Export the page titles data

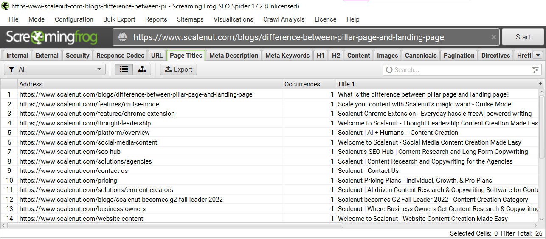(178, 69)
